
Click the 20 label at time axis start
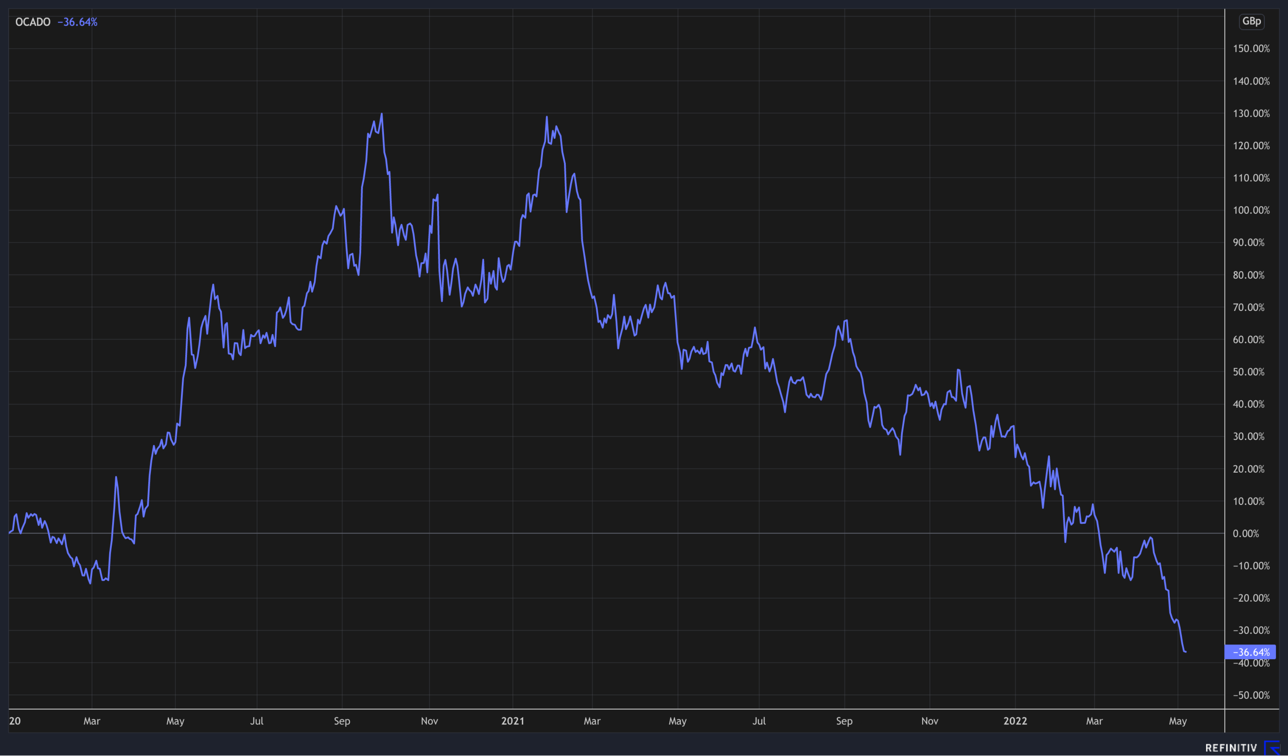[x=15, y=721]
